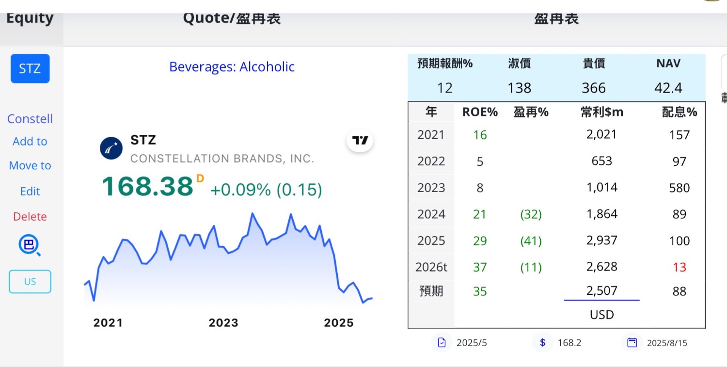Click the USD currency label
Viewport: 727px width, 367px height.
602,315
